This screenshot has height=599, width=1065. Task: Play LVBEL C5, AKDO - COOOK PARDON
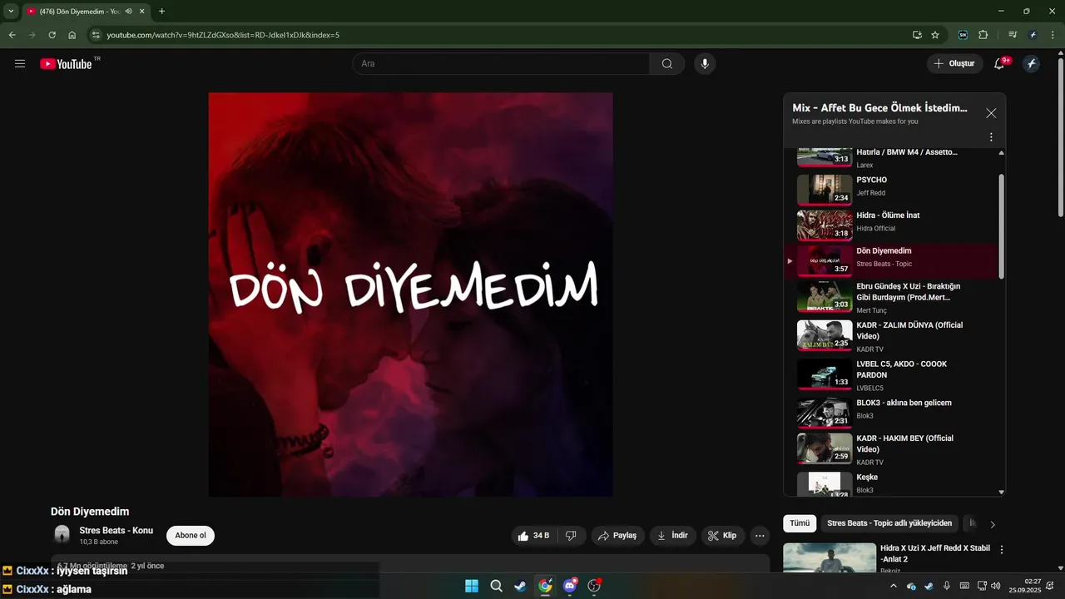(x=890, y=375)
